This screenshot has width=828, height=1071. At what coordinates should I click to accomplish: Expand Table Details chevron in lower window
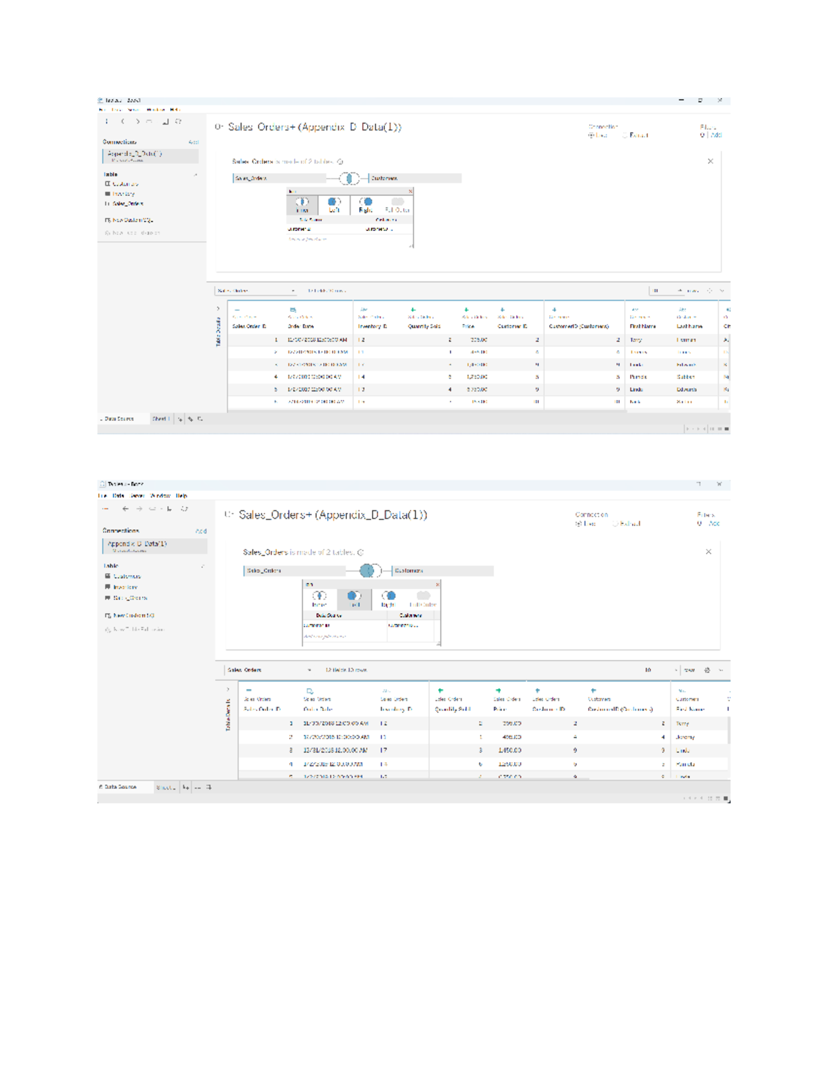(x=228, y=689)
